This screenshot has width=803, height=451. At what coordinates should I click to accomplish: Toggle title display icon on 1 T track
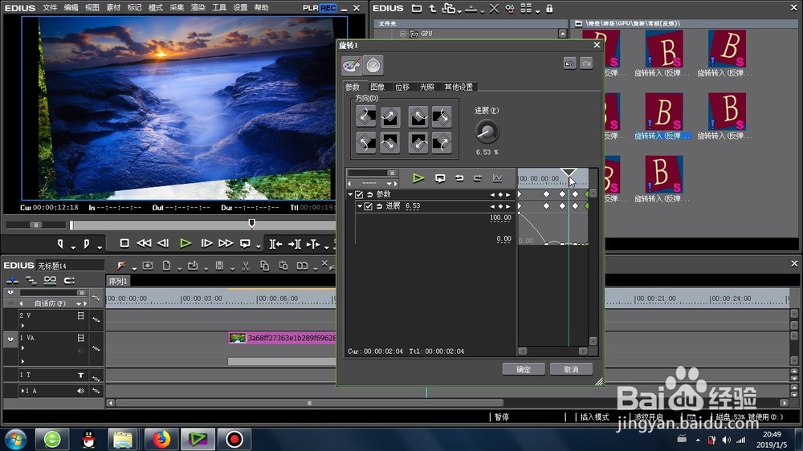click(80, 376)
